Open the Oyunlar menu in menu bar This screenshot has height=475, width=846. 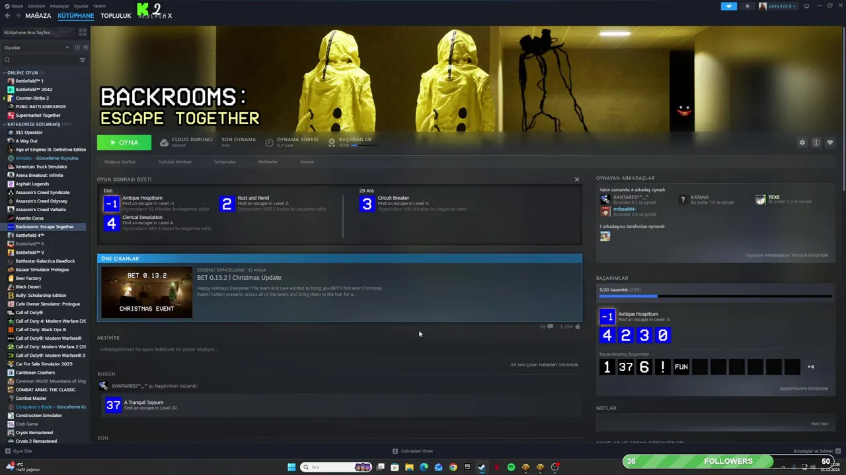tap(81, 6)
